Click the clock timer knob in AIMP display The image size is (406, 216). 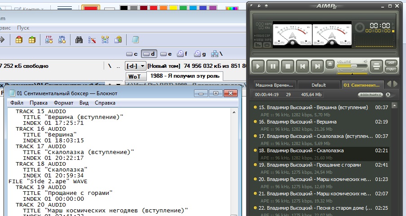[359, 27]
